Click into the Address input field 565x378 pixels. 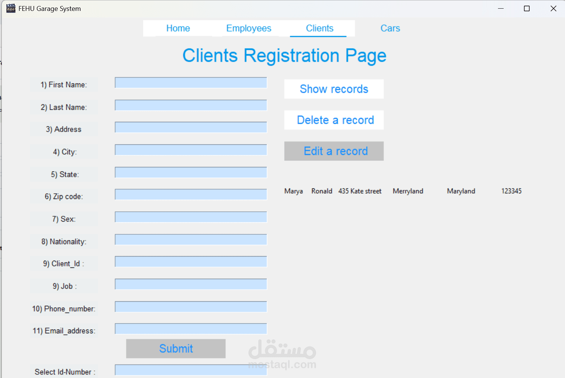[191, 127]
